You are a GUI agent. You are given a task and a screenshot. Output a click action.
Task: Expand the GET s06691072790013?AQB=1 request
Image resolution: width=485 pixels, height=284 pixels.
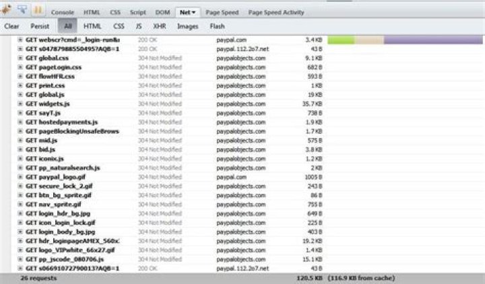pos(20,269)
